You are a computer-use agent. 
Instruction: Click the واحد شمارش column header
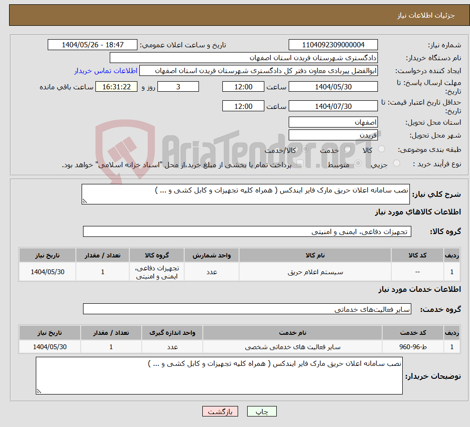point(211,256)
